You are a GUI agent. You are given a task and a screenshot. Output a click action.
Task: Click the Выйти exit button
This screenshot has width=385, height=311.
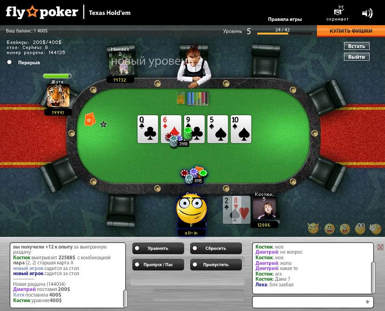357,57
